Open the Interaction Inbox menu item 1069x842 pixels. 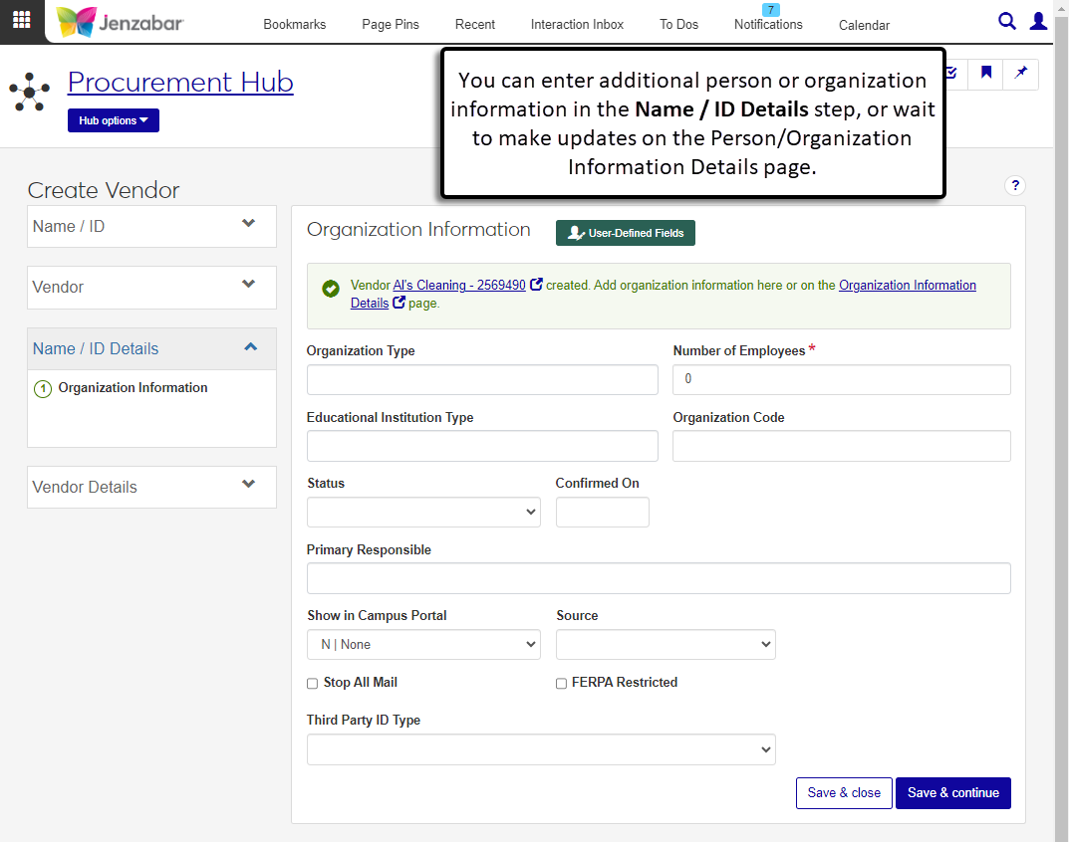[577, 24]
